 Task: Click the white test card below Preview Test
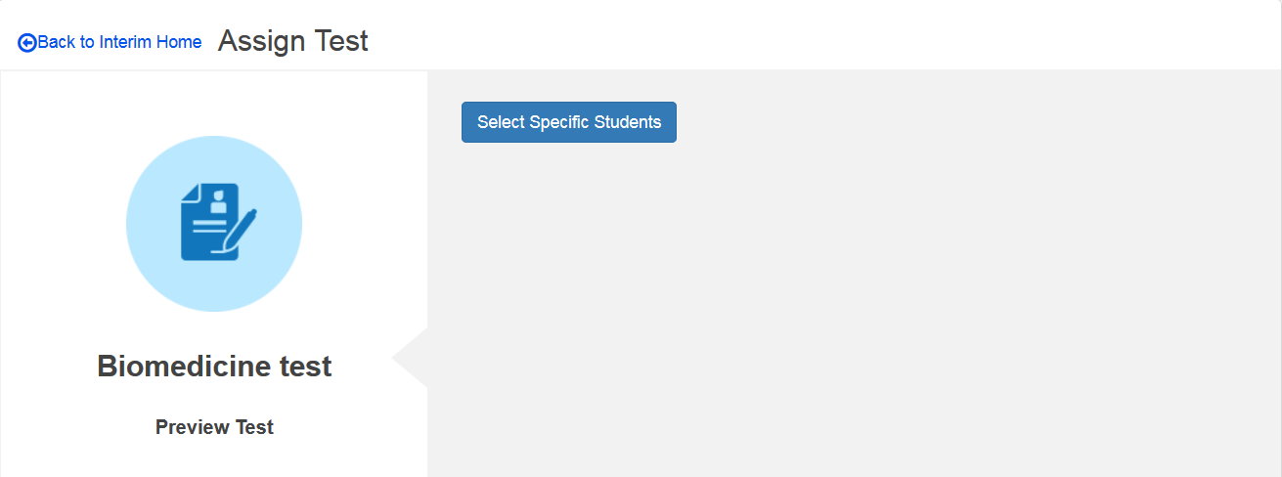pyautogui.click(x=214, y=459)
